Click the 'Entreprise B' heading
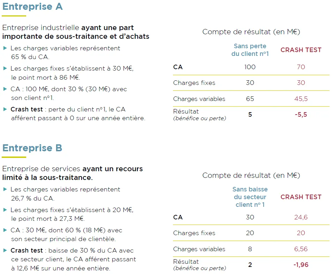333x276 pixels. coord(32,148)
